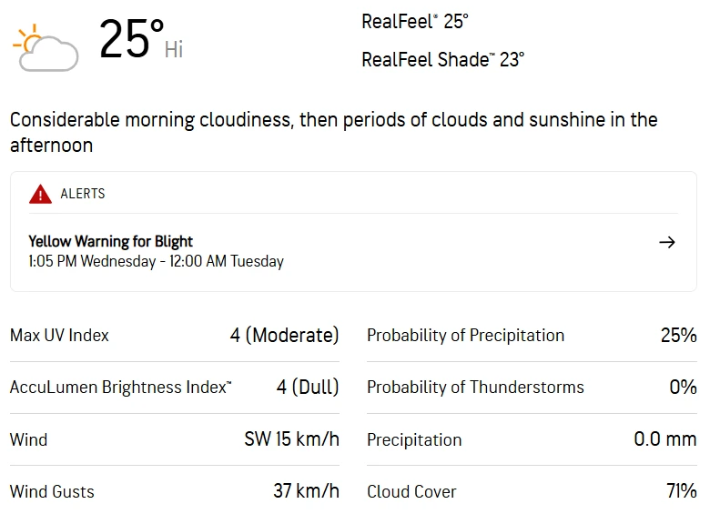Open the Yellow Warning for Blight alert

(x=111, y=241)
